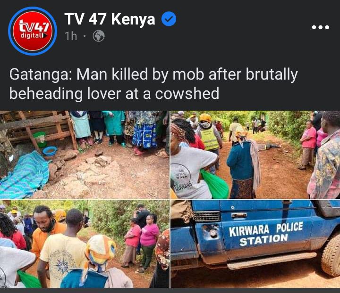Select the Gatanga headline caption text
Image resolution: width=340 pixels, height=293 pixels.
153,84
